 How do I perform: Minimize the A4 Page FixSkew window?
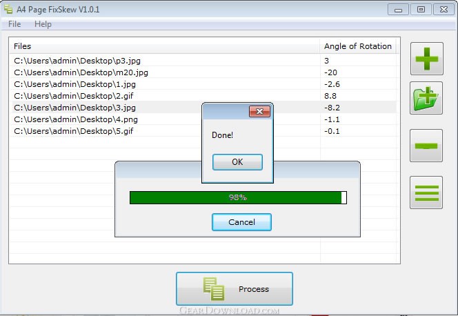(399, 9)
